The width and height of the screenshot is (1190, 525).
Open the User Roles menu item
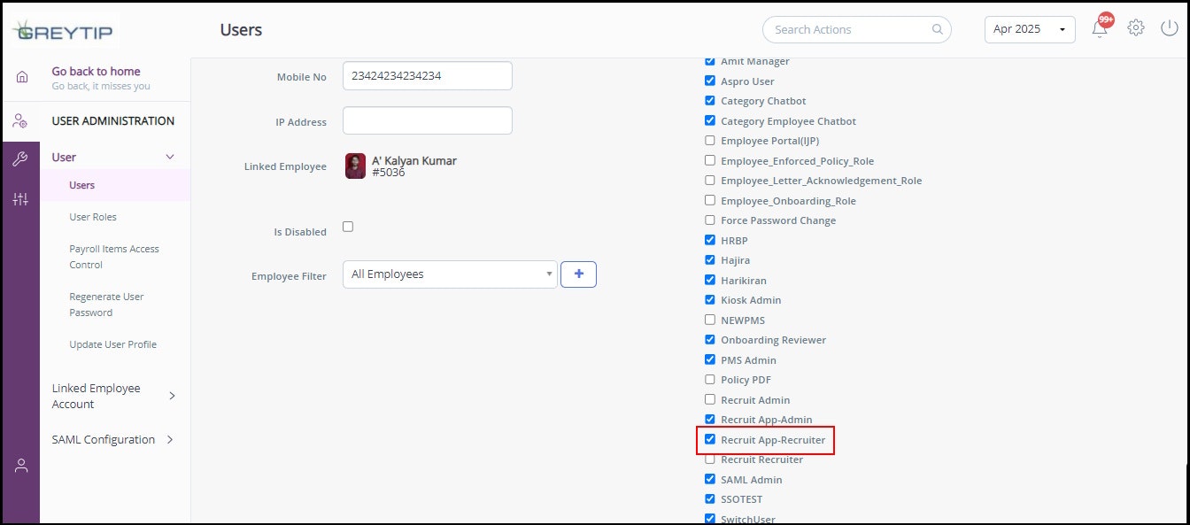click(93, 217)
